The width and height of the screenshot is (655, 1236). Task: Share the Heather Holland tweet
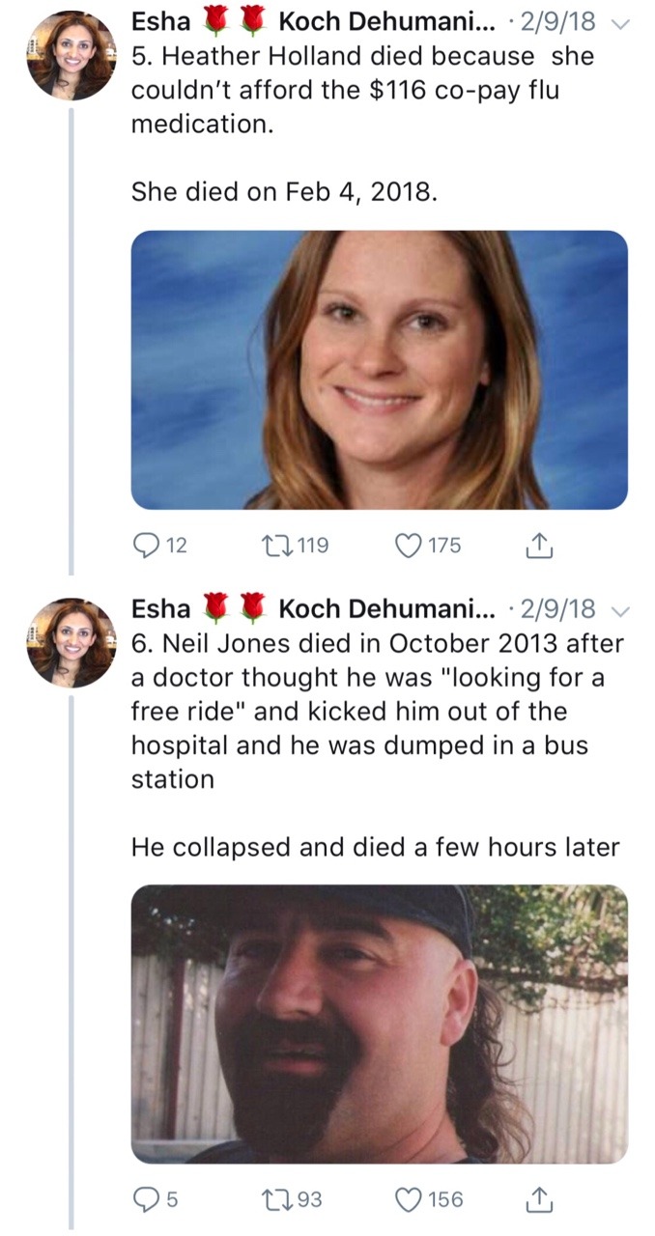[x=535, y=547]
